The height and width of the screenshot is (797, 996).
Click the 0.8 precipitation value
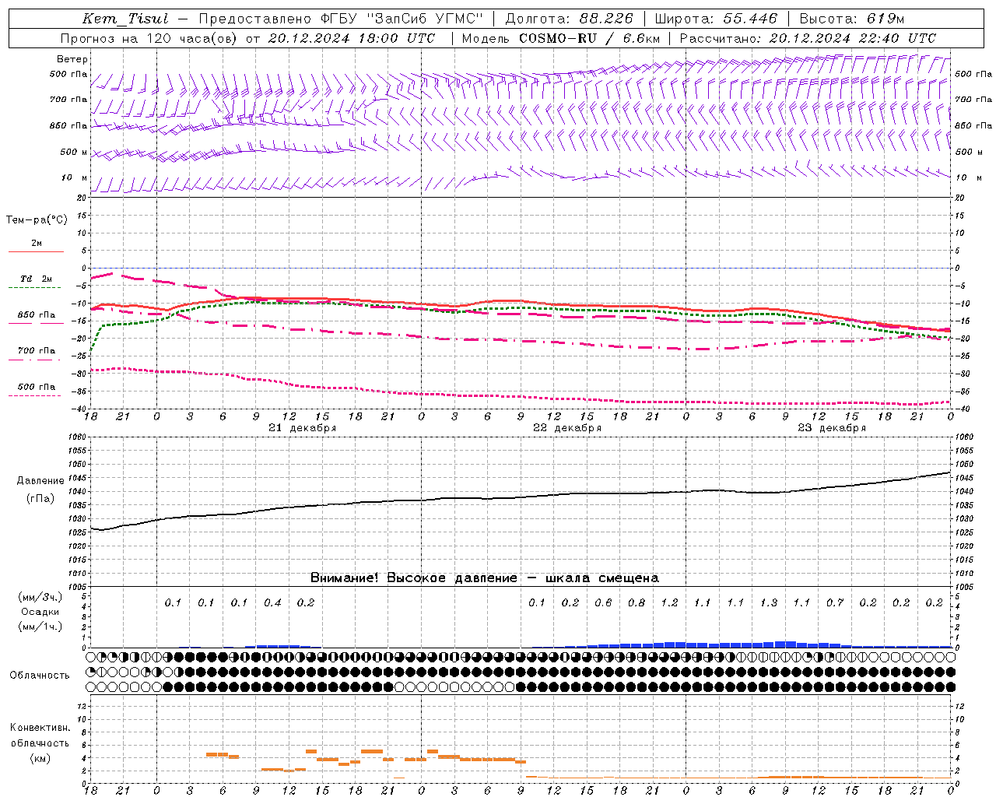pos(637,602)
